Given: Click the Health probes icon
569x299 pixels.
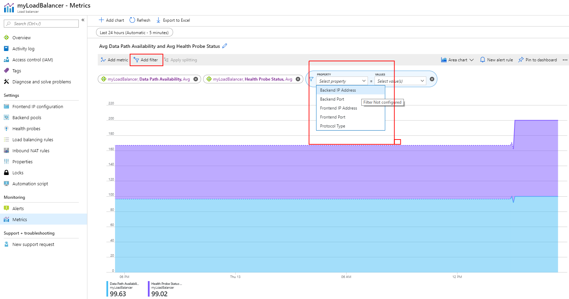Looking at the screenshot, I should (6, 128).
